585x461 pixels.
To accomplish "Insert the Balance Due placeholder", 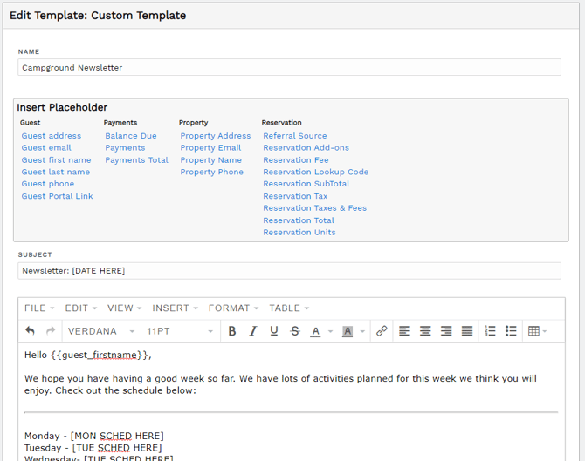I will point(131,136).
